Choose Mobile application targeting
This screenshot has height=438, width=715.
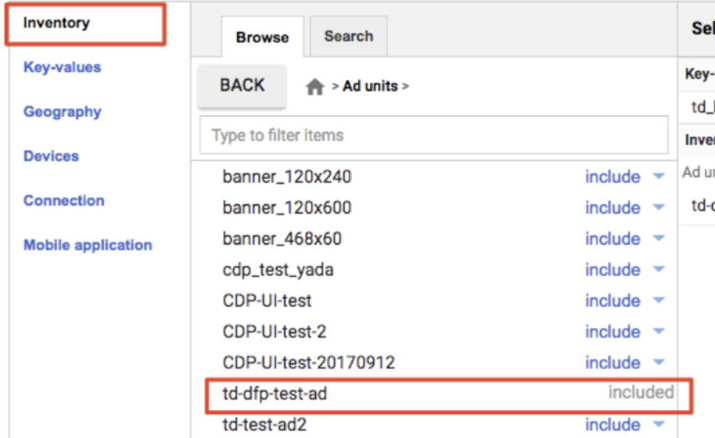click(x=88, y=245)
